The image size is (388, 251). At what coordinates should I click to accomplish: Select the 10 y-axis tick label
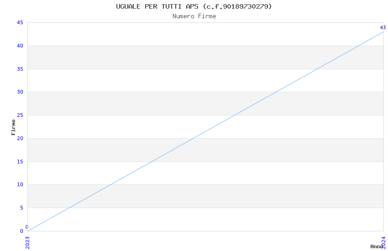20,185
